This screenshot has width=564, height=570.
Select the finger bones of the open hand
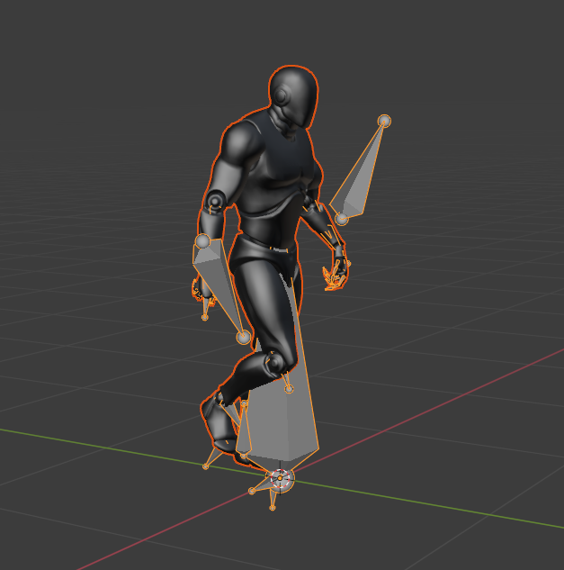[335, 278]
